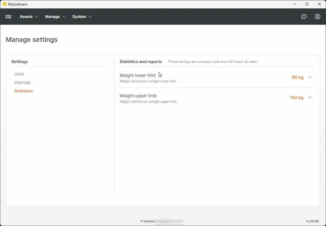
Task: Select Units in the settings sidebar
Action: tap(19, 74)
